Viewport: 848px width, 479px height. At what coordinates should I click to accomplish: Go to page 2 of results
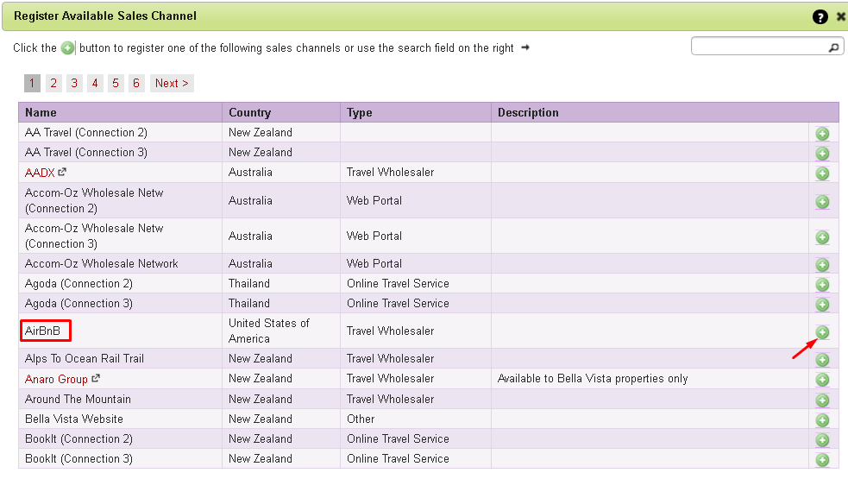(x=53, y=84)
